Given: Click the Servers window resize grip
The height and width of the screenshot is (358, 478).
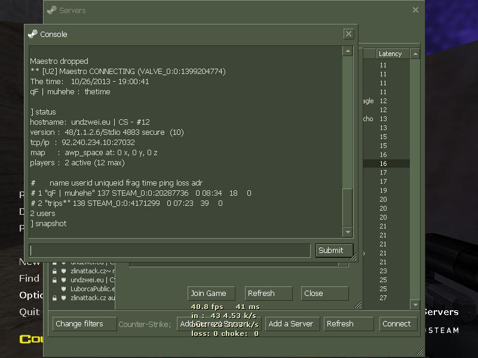Looking at the screenshot, I should pos(420,352).
